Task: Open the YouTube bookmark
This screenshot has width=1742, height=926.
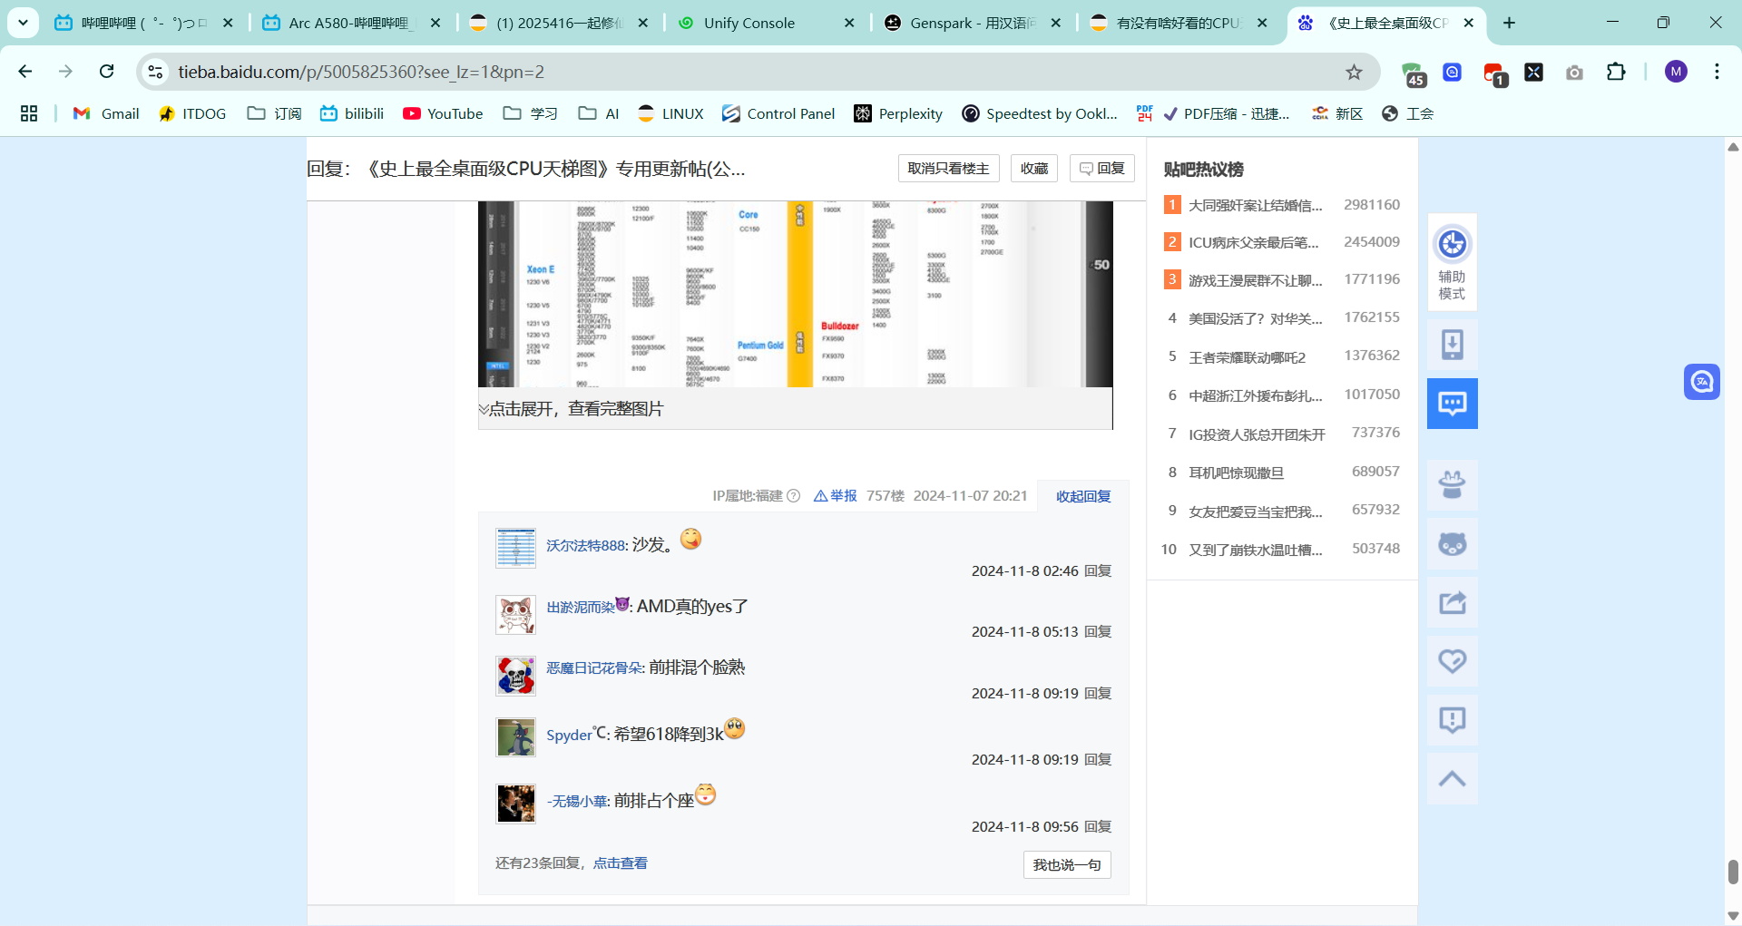Action: point(443,113)
